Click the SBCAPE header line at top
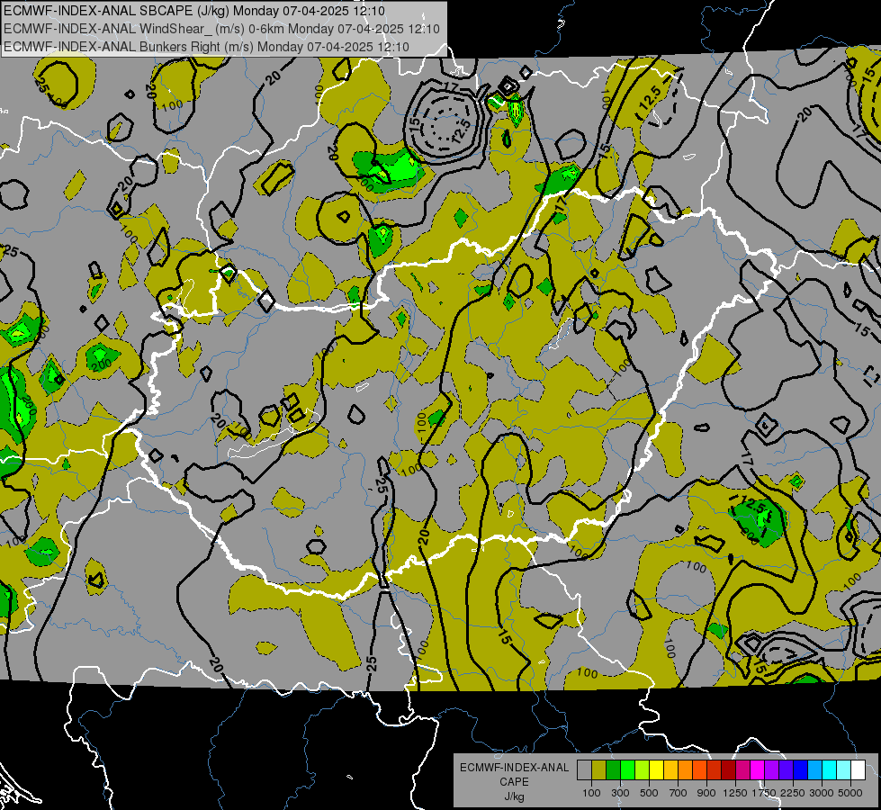Image resolution: width=881 pixels, height=810 pixels. (194, 11)
